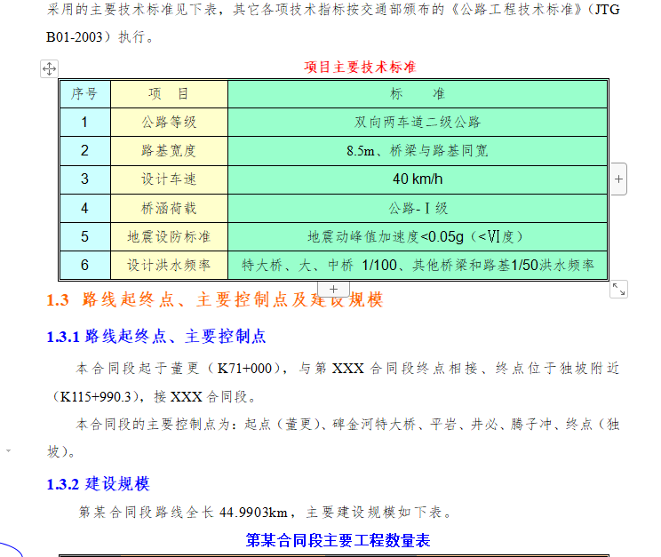Click the cell 路基宽度

169,151
